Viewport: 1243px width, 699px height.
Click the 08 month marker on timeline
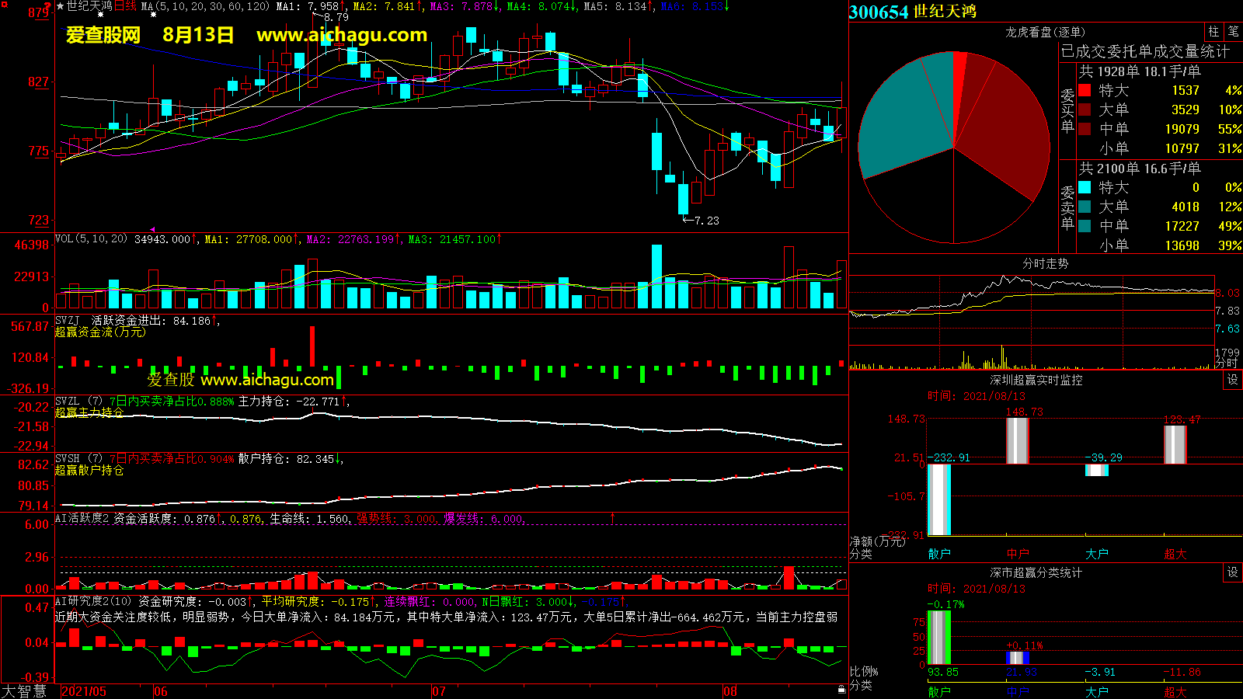coord(730,691)
